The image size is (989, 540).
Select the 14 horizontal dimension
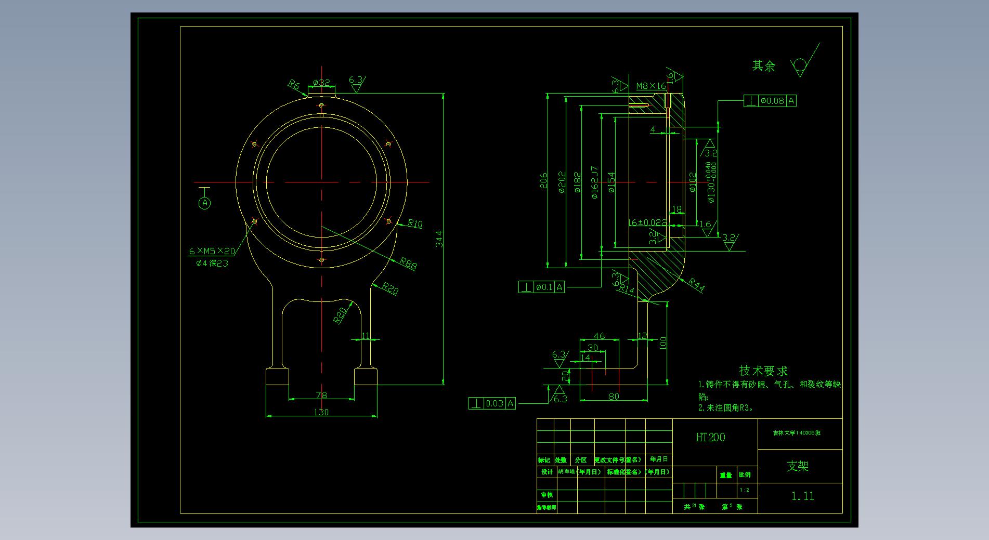point(585,358)
